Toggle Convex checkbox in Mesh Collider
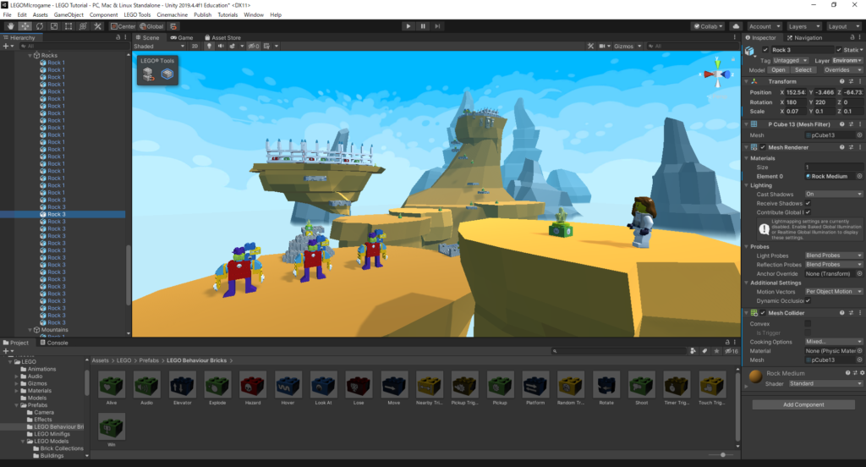Screen dimensions: 866x467 (808, 324)
